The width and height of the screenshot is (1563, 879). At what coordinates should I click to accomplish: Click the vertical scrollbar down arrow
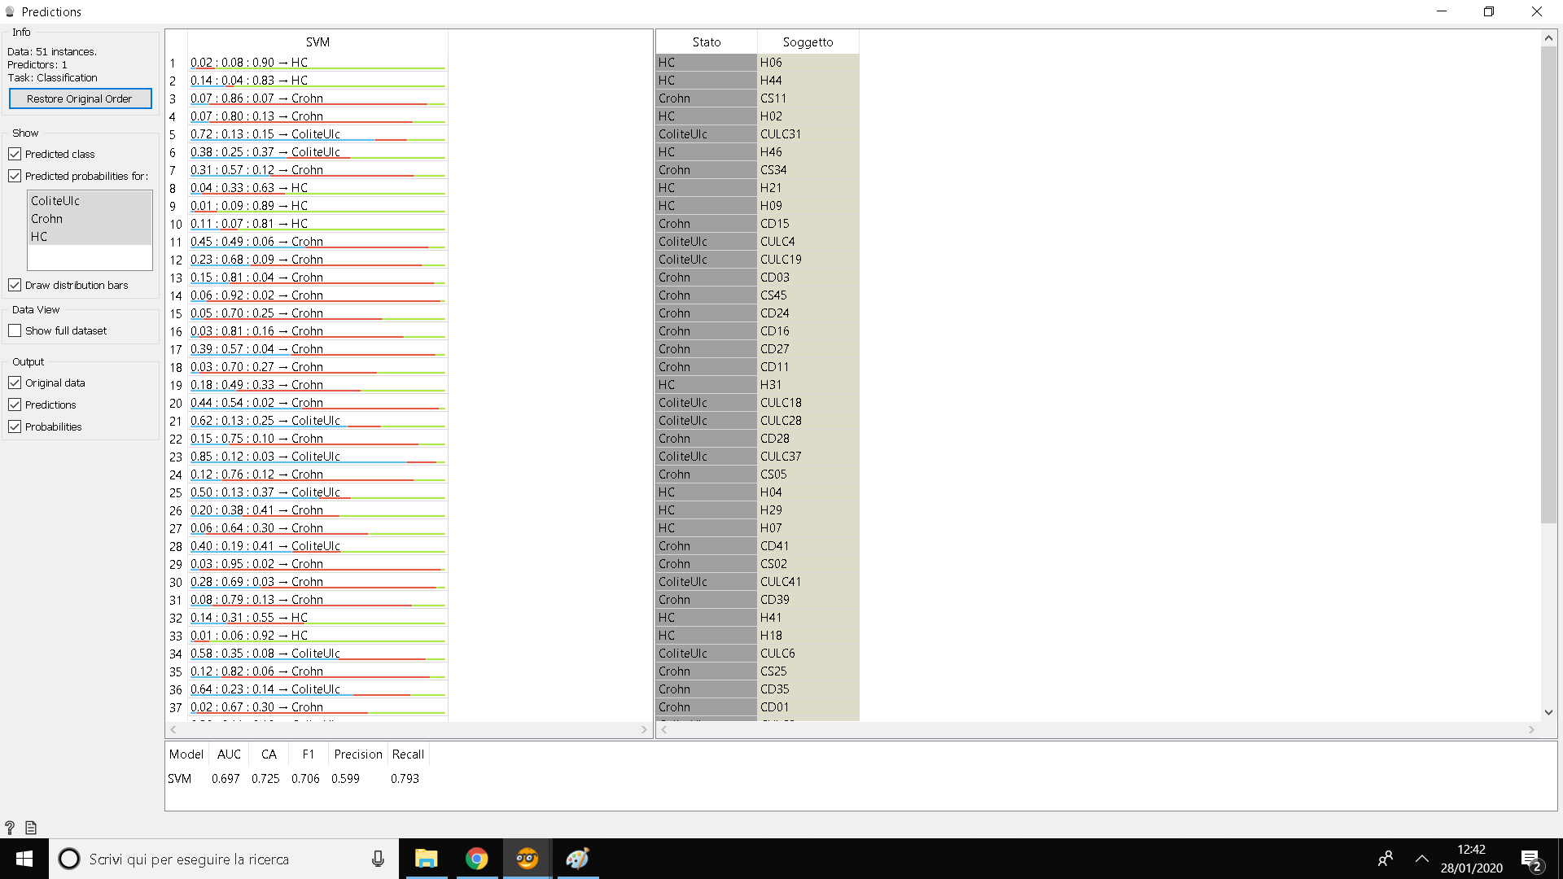1548,712
